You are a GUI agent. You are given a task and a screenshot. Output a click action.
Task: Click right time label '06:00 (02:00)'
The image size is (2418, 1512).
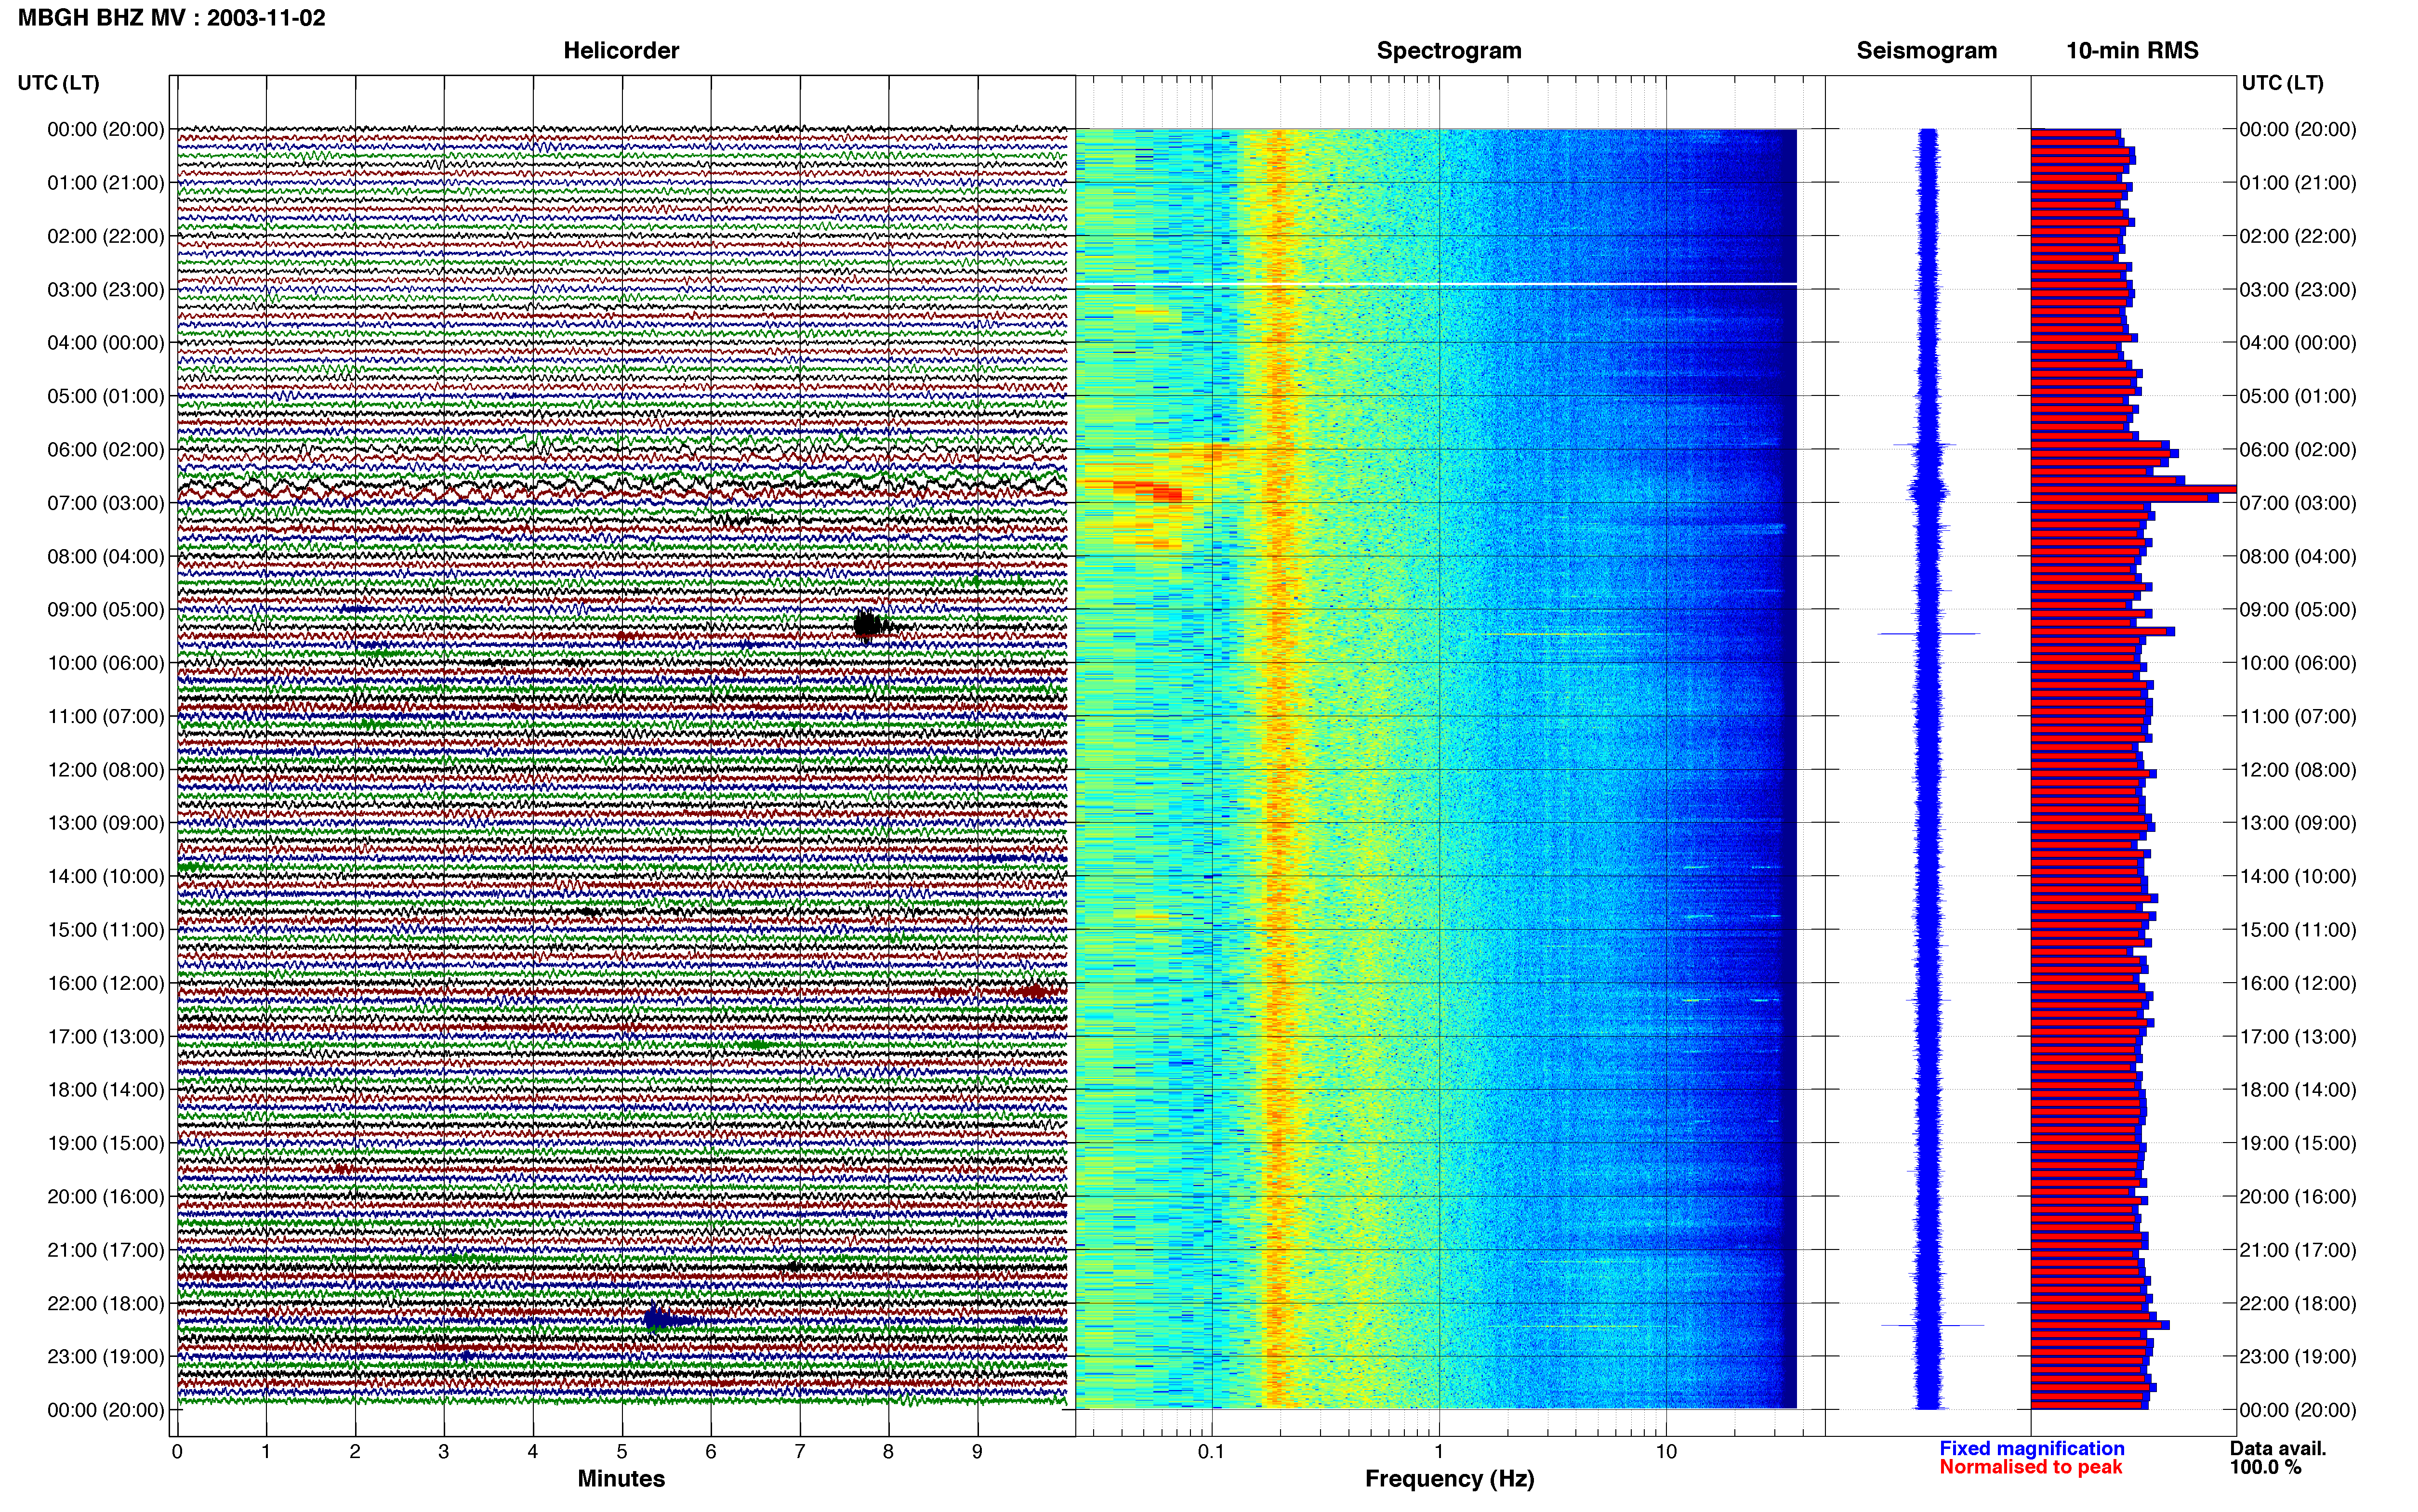(2298, 450)
